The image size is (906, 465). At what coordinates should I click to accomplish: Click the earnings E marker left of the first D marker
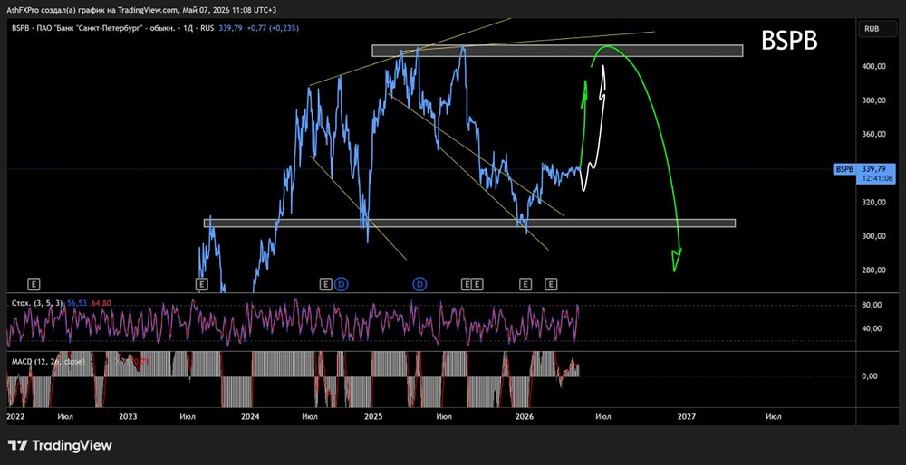pos(326,283)
